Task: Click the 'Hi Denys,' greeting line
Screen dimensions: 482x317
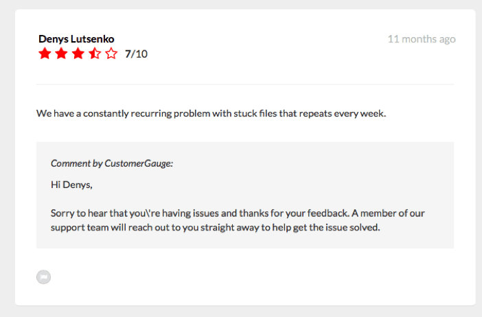Action: pos(71,185)
